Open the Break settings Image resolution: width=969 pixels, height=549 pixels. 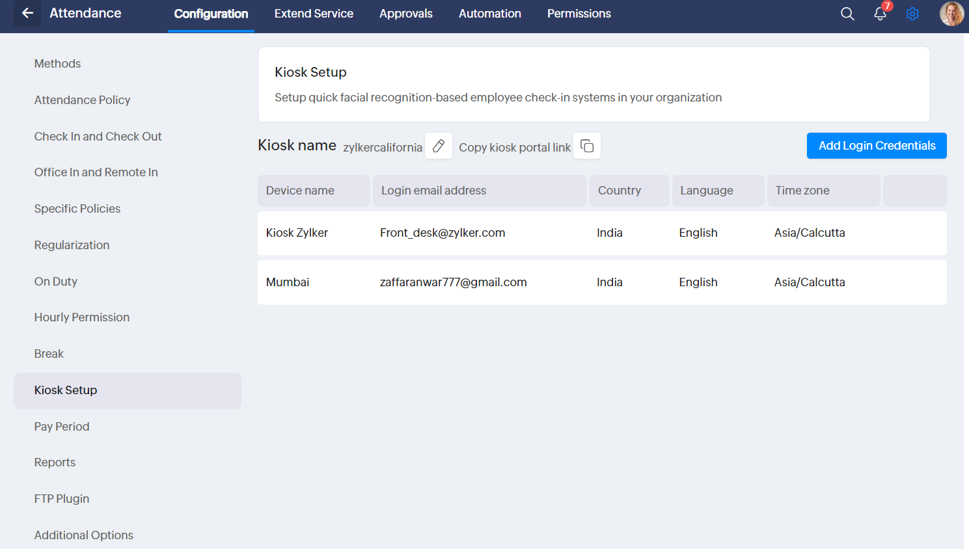pyautogui.click(x=49, y=354)
